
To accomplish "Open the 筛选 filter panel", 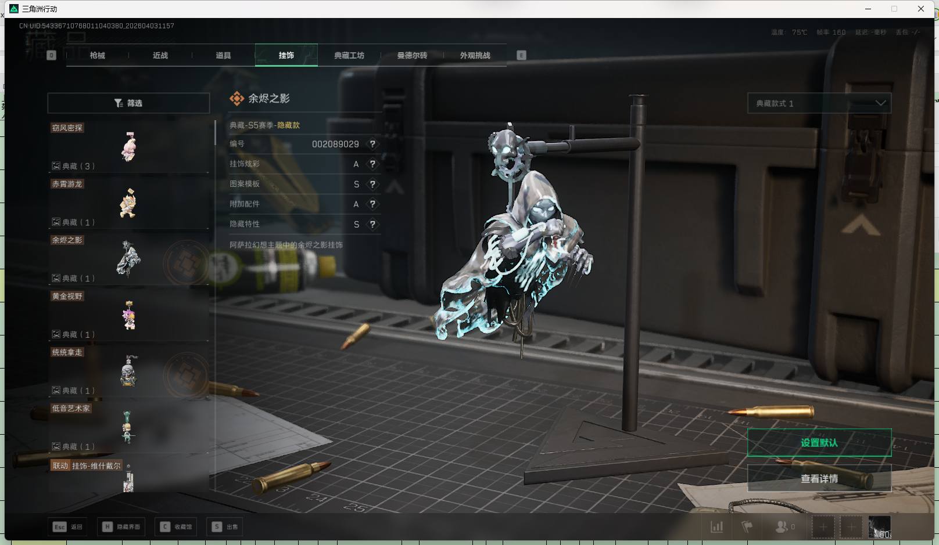I will point(128,103).
